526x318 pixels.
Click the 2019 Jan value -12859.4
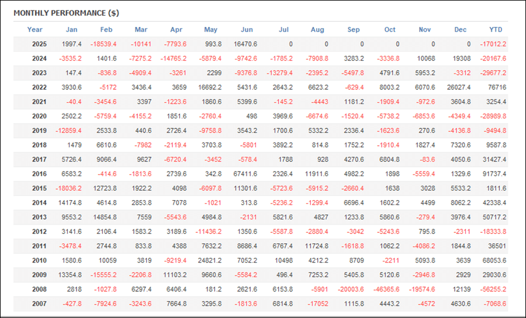pyautogui.click(x=68, y=131)
